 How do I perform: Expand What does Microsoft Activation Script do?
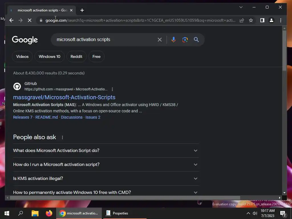point(106,151)
